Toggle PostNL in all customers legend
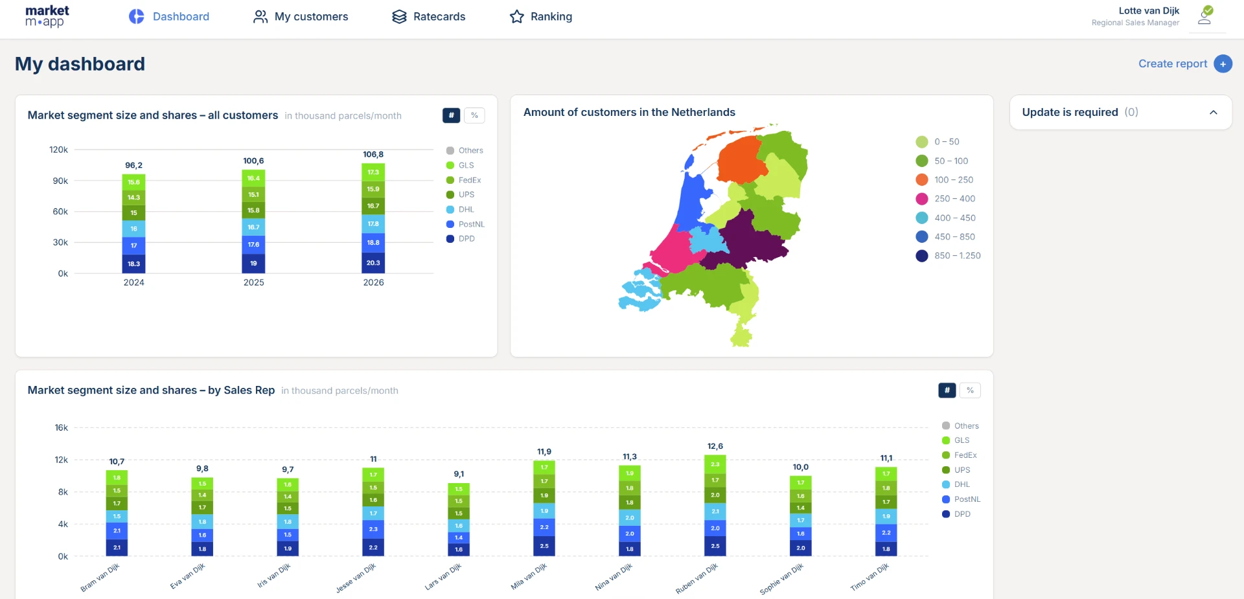The height and width of the screenshot is (599, 1244). pos(465,224)
